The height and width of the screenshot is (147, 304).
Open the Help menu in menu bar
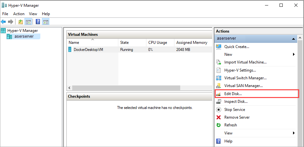tap(46, 14)
